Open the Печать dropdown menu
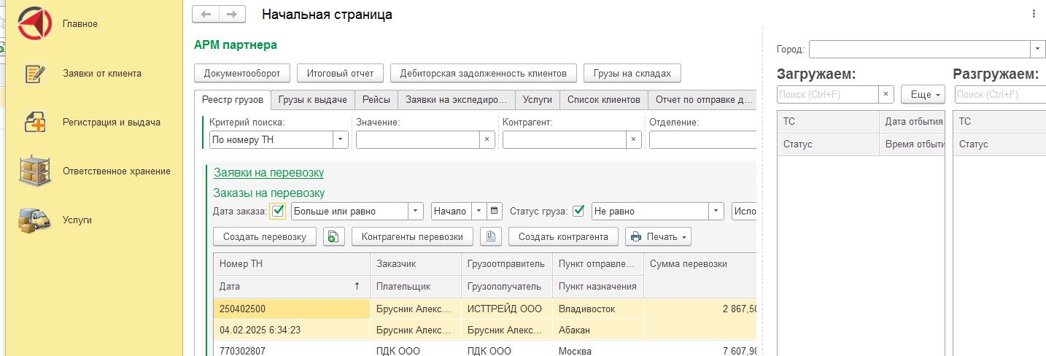The width and height of the screenshot is (1046, 356). pos(658,236)
